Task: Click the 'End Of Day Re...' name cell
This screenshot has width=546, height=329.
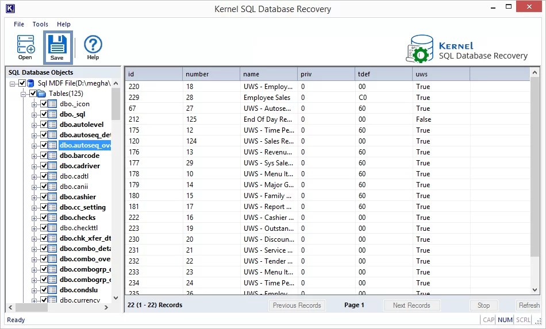Action: point(268,119)
